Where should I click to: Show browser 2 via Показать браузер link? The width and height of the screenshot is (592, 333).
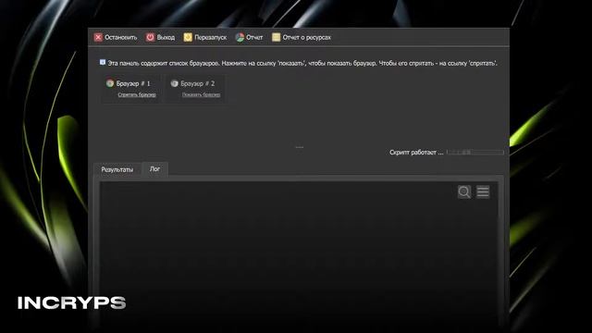[x=201, y=94]
